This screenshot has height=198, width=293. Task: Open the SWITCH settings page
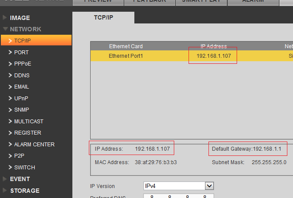coord(24,168)
